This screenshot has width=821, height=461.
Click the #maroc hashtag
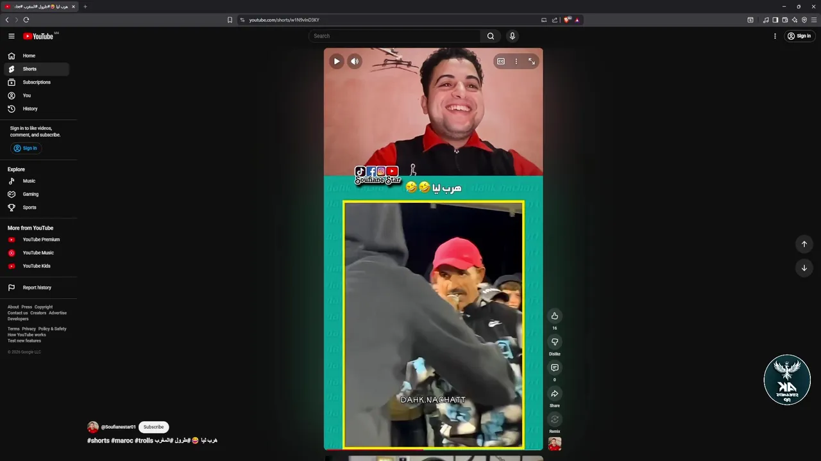tap(122, 441)
